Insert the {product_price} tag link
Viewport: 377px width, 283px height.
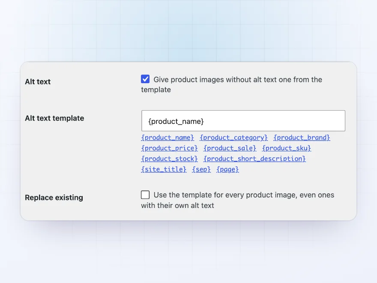[170, 148]
